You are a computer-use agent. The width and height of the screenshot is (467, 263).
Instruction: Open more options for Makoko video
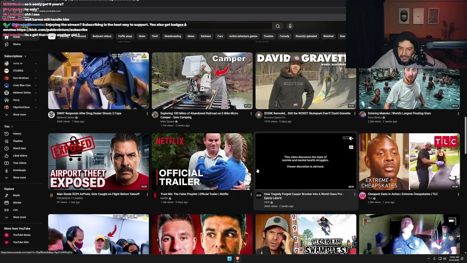458,114
